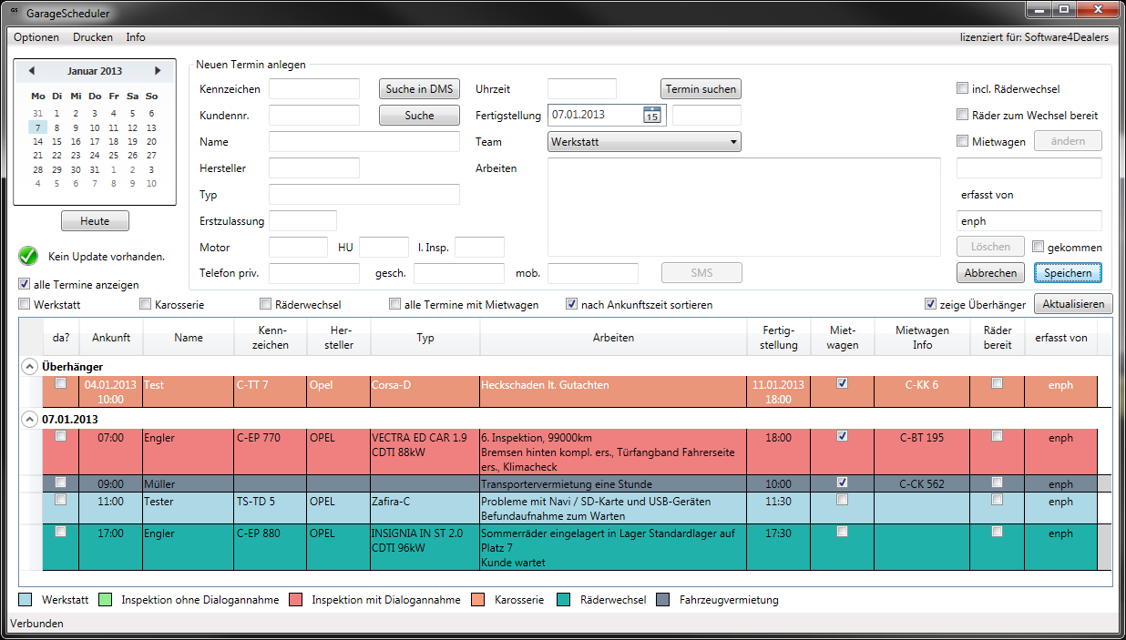Image resolution: width=1126 pixels, height=640 pixels.
Task: Click the Arbeiten column header
Action: tap(613, 338)
